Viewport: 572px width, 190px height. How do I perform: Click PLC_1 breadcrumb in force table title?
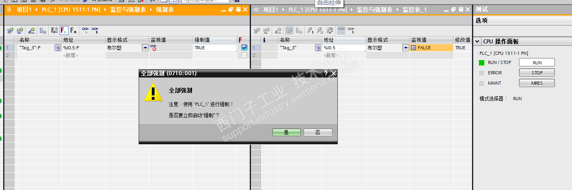(71, 10)
